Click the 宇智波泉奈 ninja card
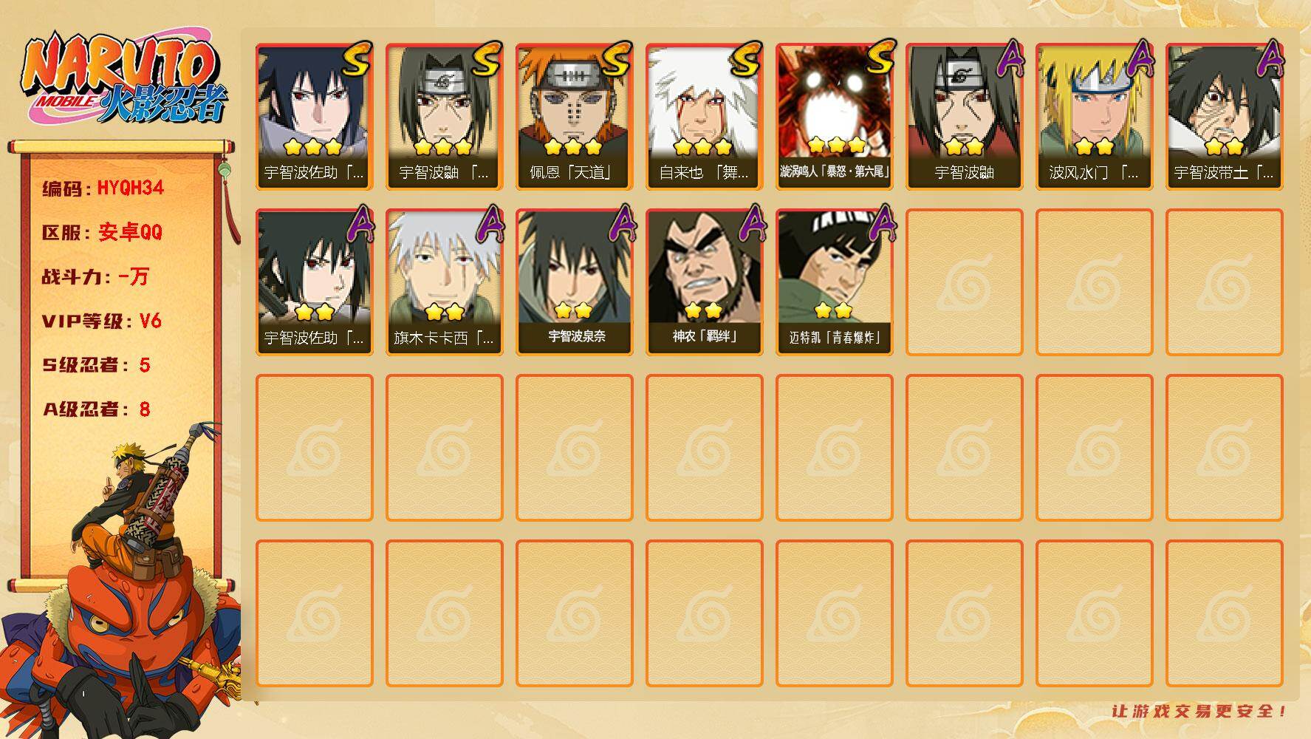Image resolution: width=1311 pixels, height=739 pixels. coord(574,282)
